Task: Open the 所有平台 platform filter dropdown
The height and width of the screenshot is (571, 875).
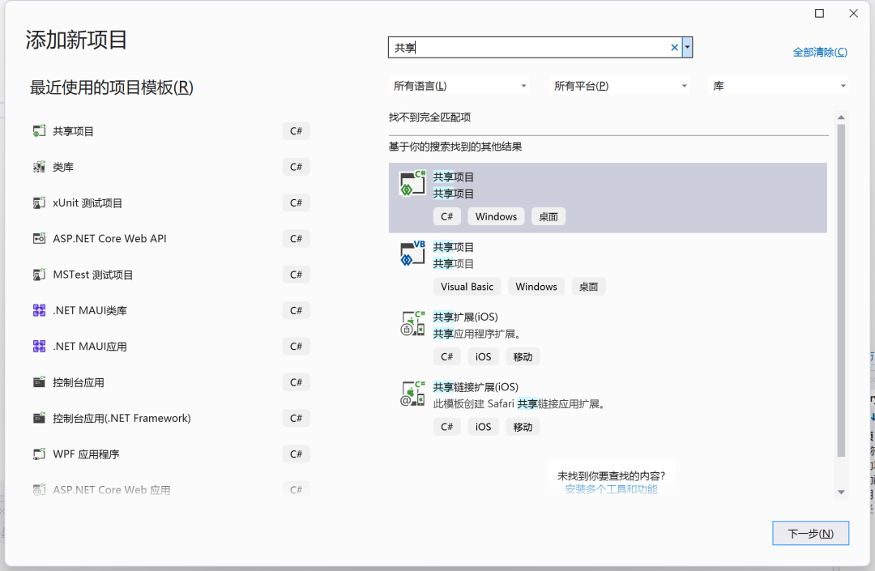Action: (620, 86)
